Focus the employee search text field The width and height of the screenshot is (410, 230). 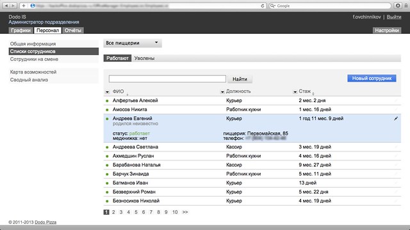click(167, 79)
